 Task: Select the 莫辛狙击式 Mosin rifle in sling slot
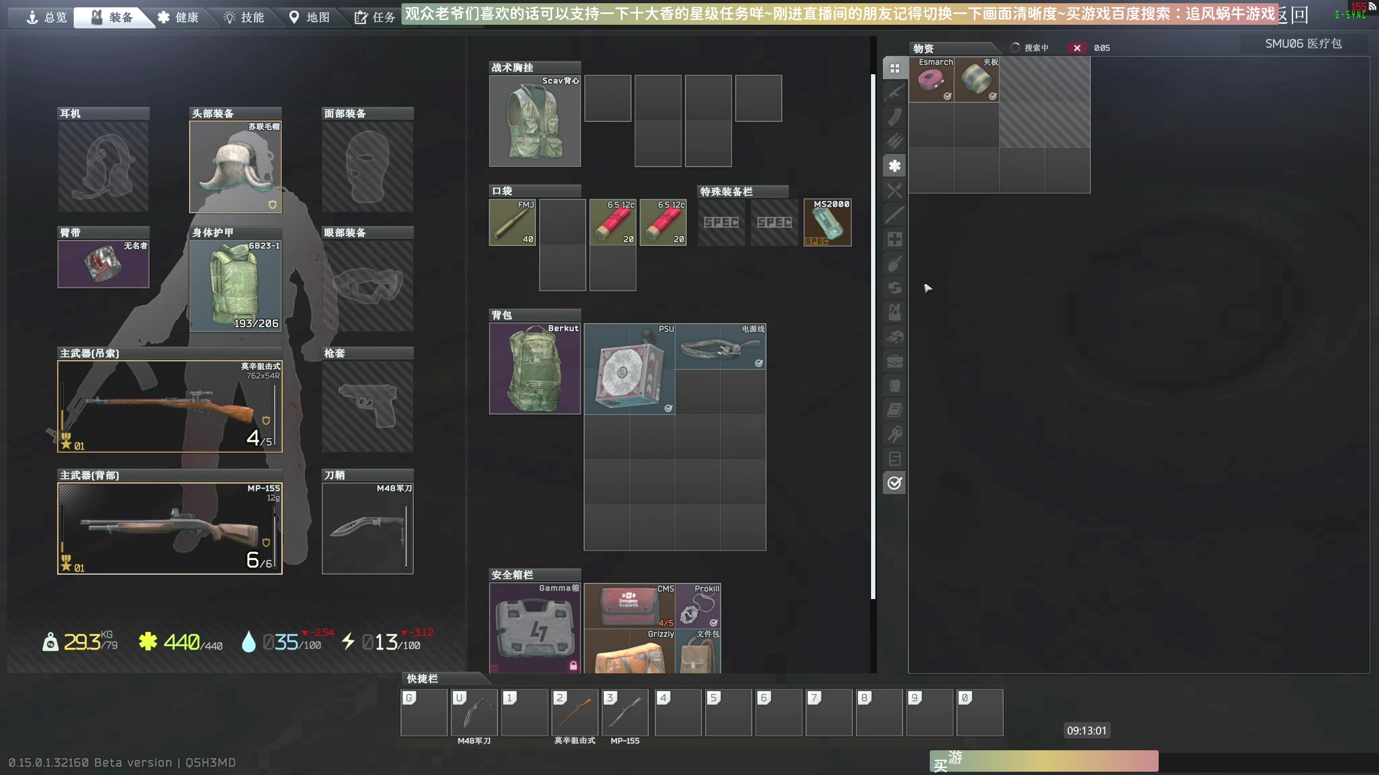(x=170, y=406)
